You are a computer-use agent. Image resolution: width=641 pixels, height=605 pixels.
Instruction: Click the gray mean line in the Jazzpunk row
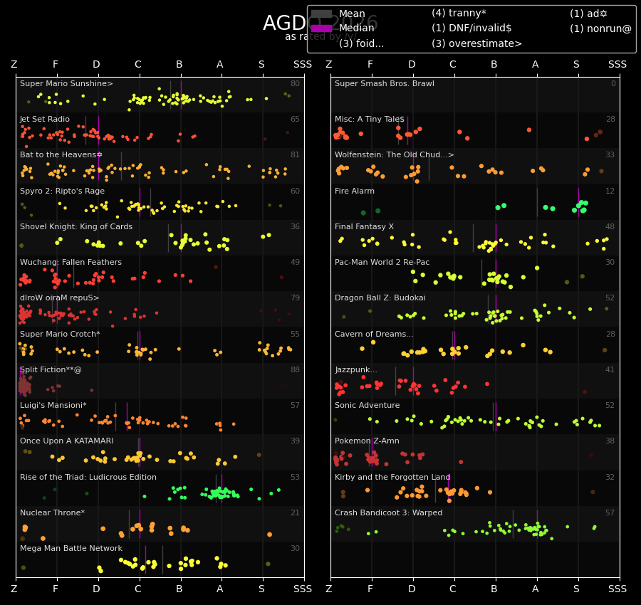pos(396,381)
